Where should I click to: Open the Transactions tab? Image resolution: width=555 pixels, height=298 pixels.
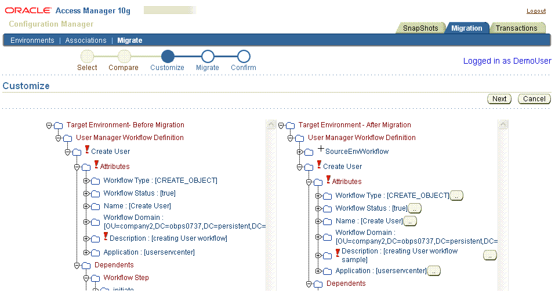[x=516, y=28]
